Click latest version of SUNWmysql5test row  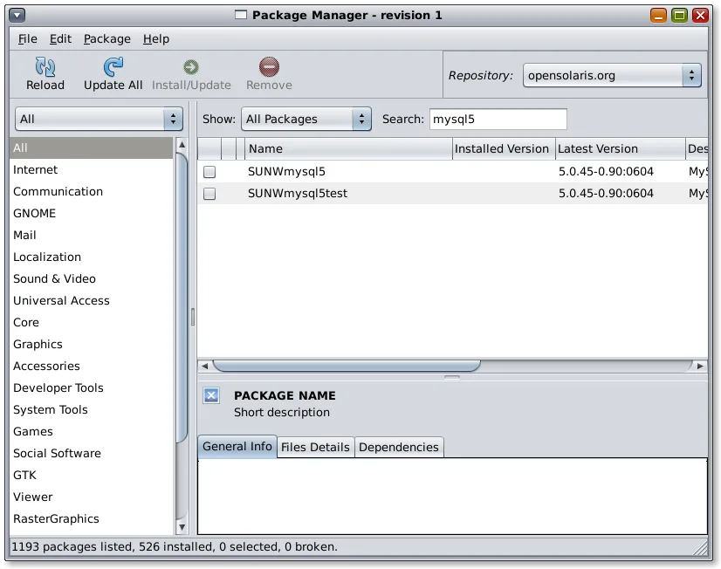click(x=606, y=194)
